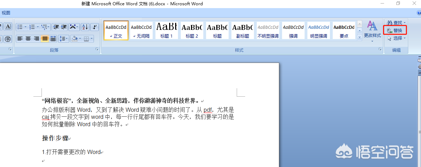Expand the Asian layout dropdown arrow
The height and width of the screenshot is (167, 421).
pos(78,27)
